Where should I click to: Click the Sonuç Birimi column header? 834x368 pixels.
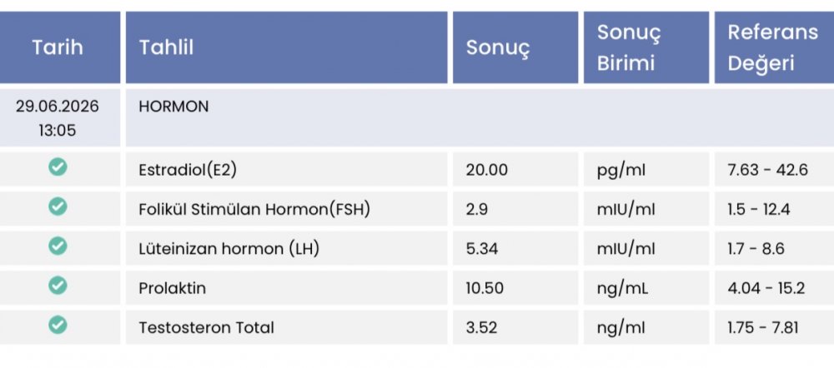pos(646,47)
